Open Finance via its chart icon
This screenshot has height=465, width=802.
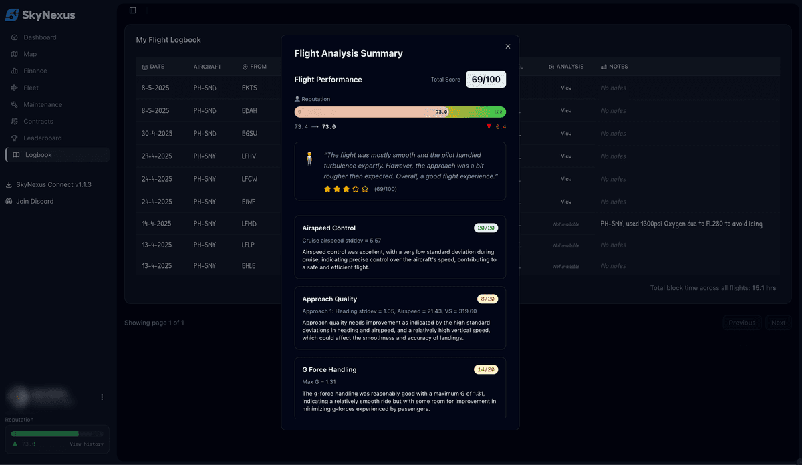pos(14,71)
